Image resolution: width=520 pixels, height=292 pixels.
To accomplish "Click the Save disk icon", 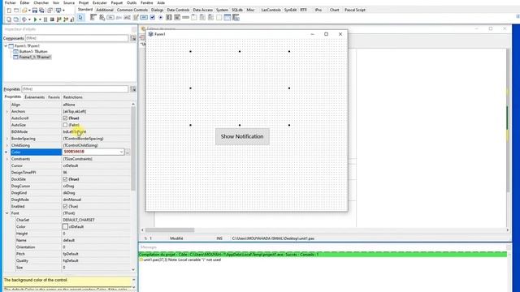I will (x=34, y=11).
